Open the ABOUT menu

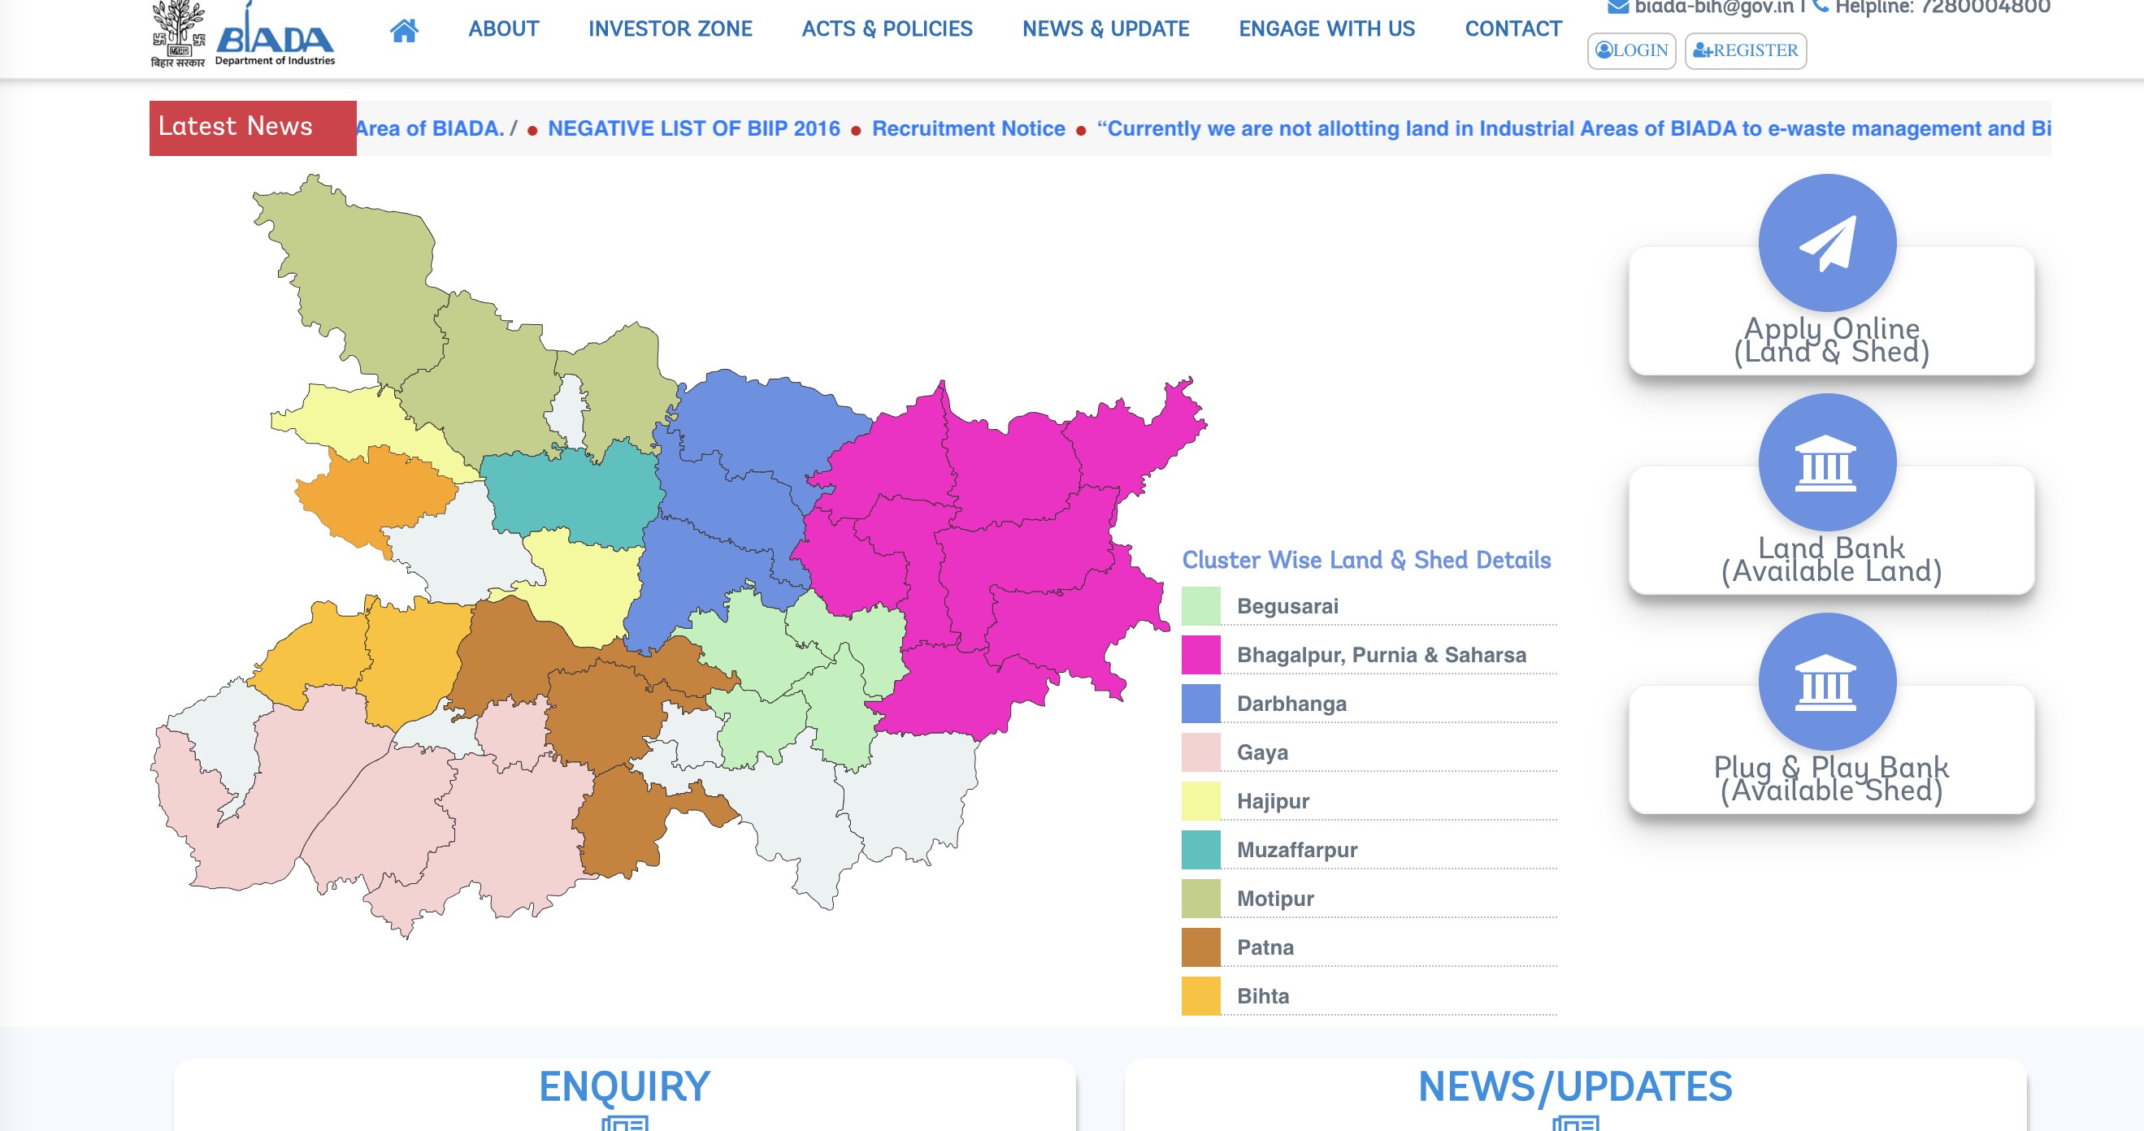(504, 29)
